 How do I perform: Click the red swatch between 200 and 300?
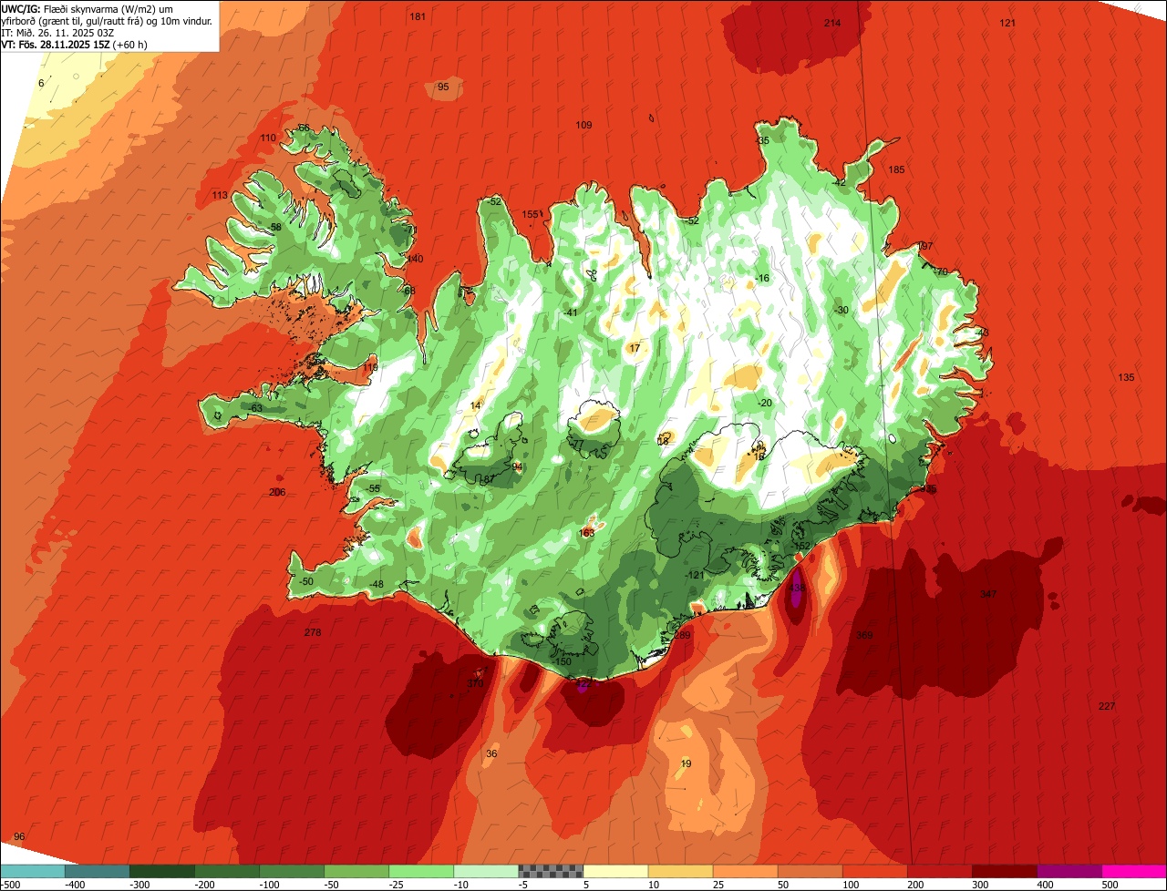(939, 872)
